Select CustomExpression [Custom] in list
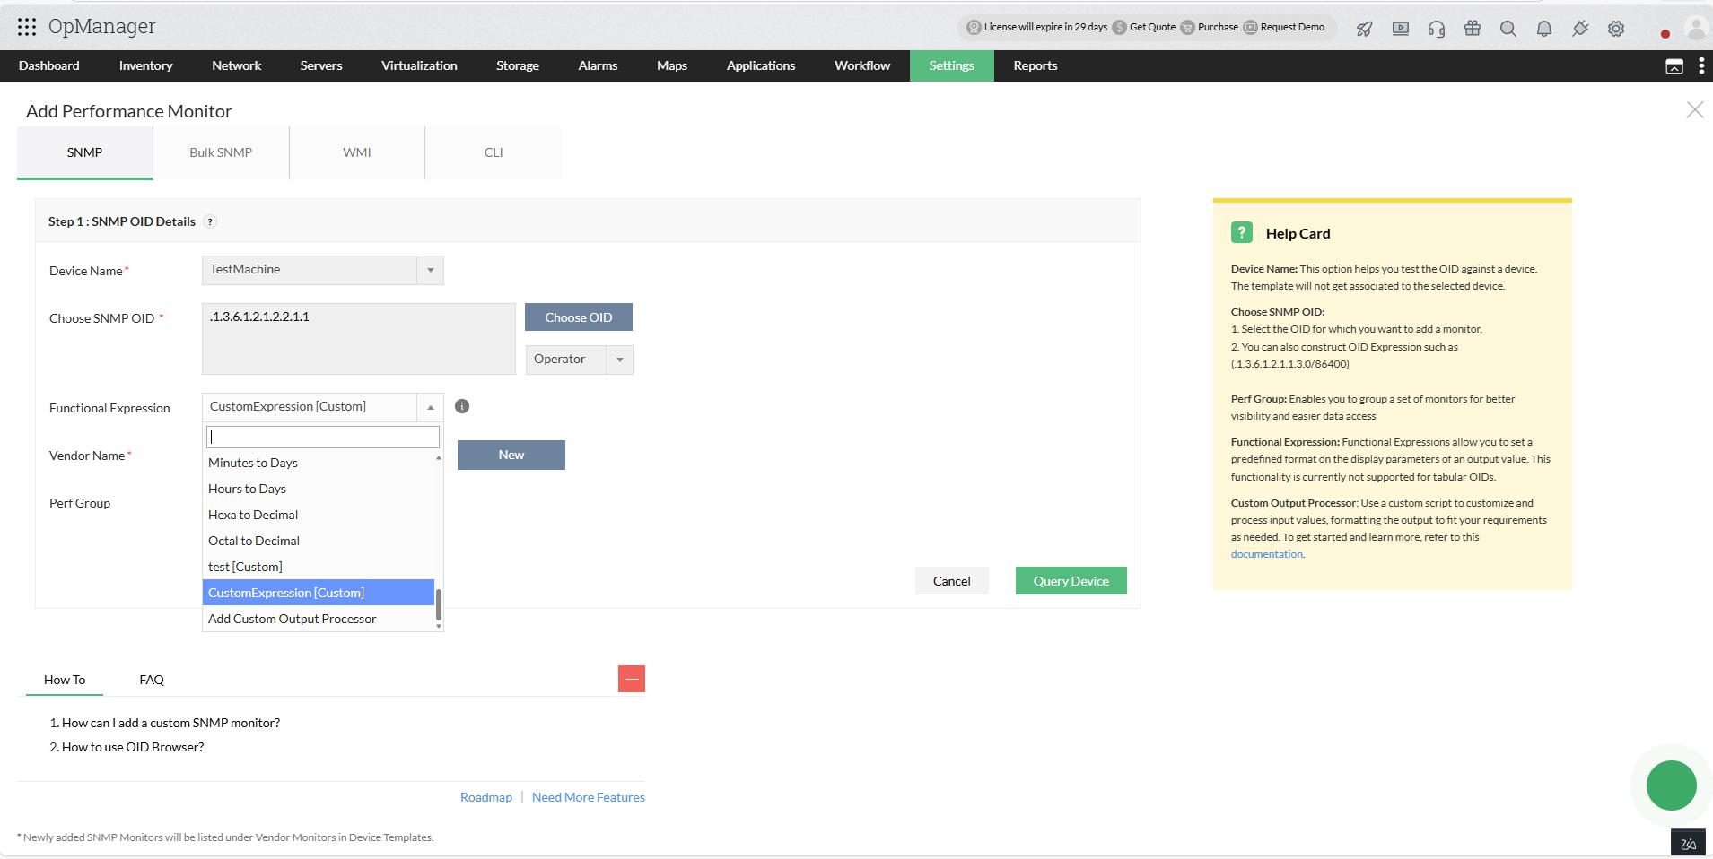This screenshot has height=859, width=1713. (x=319, y=593)
